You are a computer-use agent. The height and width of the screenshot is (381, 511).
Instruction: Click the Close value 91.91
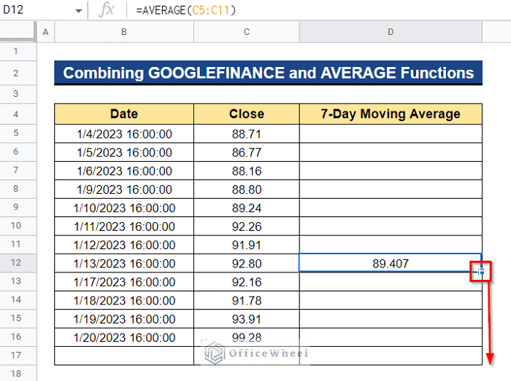[x=247, y=245]
